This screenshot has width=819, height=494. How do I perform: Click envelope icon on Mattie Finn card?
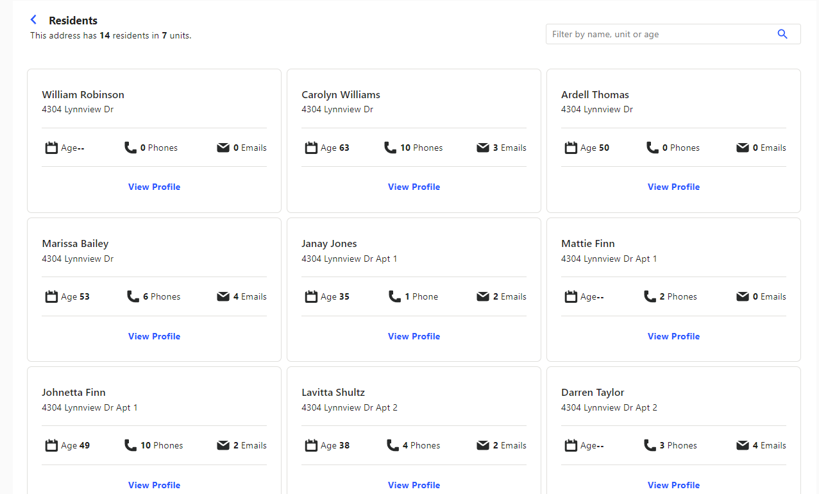point(743,296)
